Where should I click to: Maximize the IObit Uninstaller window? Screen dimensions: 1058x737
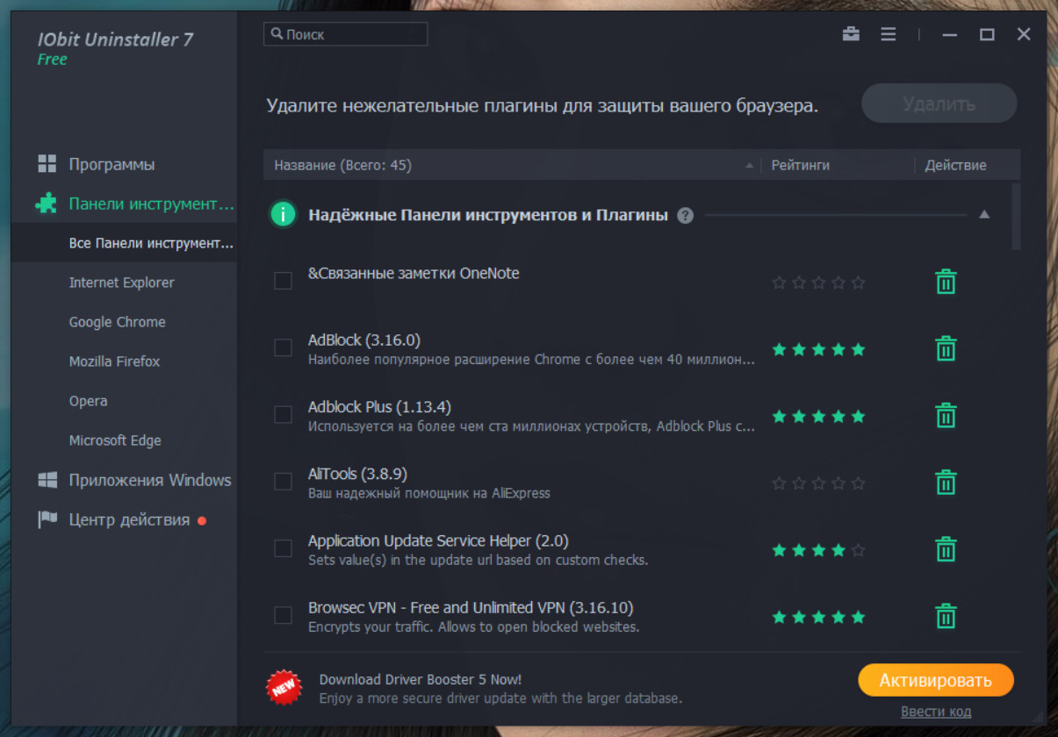point(987,34)
